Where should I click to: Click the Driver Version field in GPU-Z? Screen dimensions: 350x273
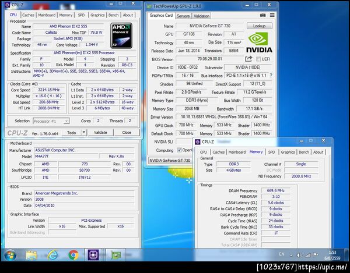click(224, 116)
